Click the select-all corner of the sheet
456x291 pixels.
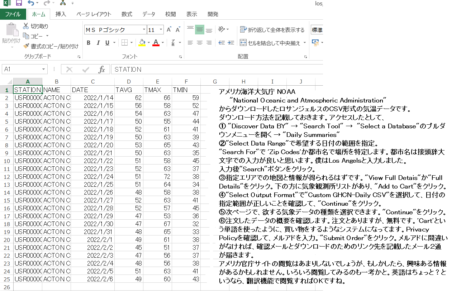[x=6, y=82]
